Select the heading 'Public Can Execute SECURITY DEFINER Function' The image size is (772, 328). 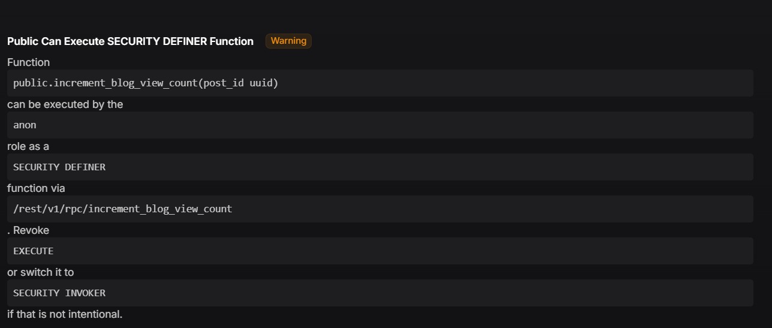(130, 41)
